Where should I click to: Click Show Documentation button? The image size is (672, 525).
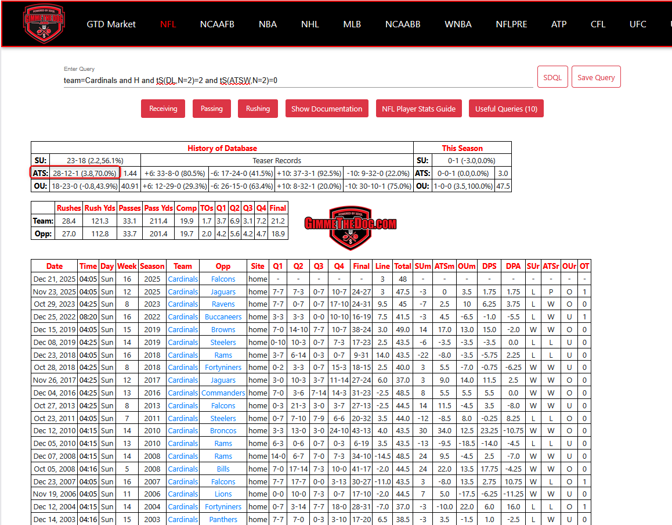(327, 109)
